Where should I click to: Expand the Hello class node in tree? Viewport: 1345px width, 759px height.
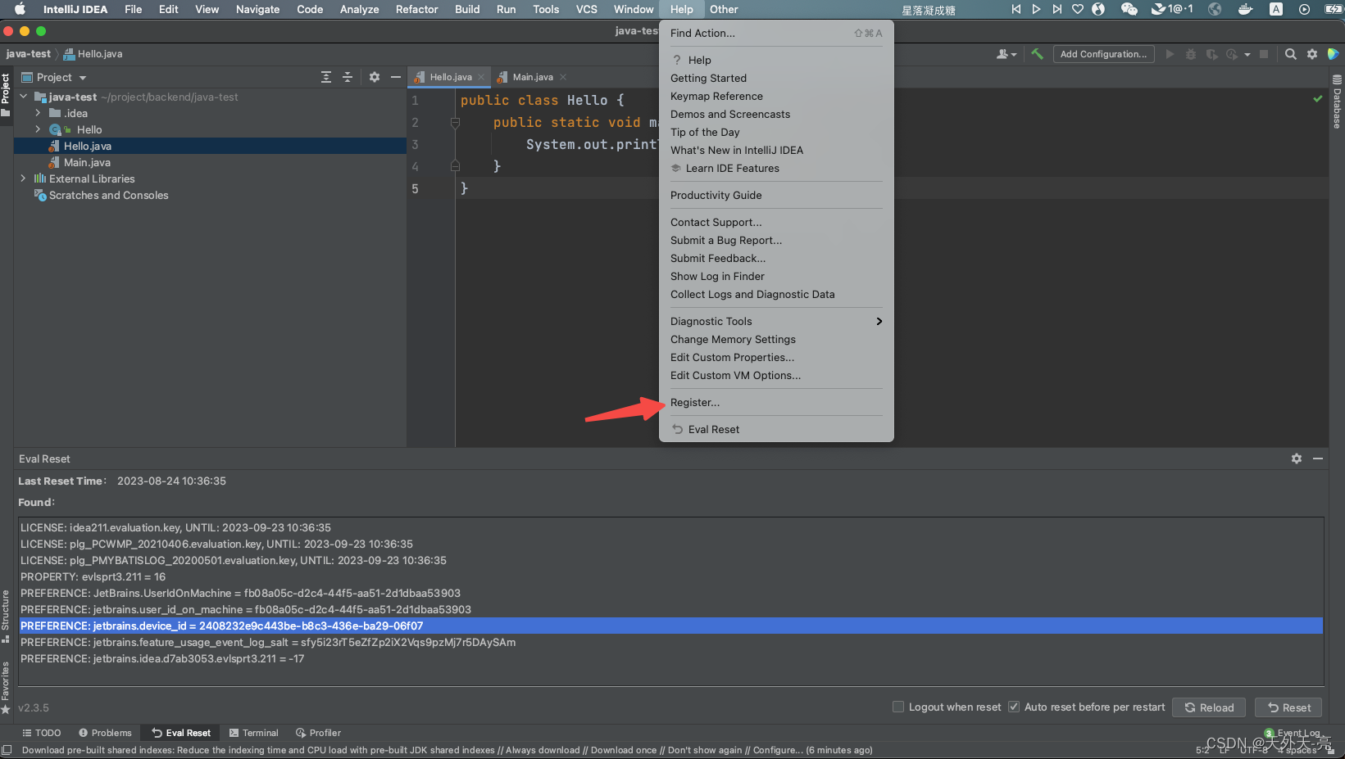(38, 129)
